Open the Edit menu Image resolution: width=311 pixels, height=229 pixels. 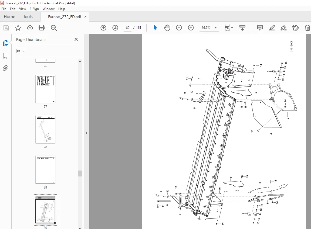tap(13, 9)
